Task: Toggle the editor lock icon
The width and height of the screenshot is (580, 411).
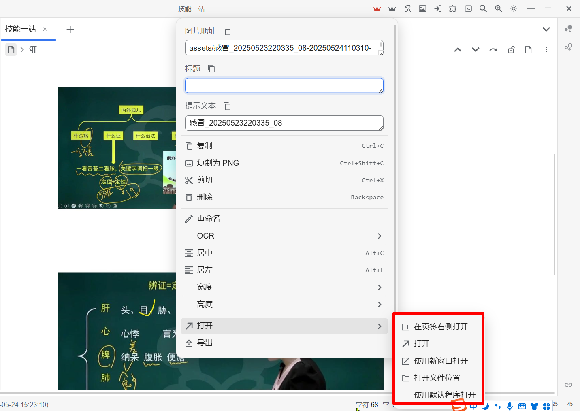Action: point(511,50)
